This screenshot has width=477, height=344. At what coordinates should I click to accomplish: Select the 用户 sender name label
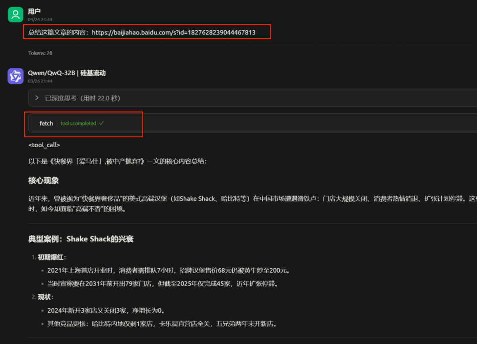coord(34,12)
